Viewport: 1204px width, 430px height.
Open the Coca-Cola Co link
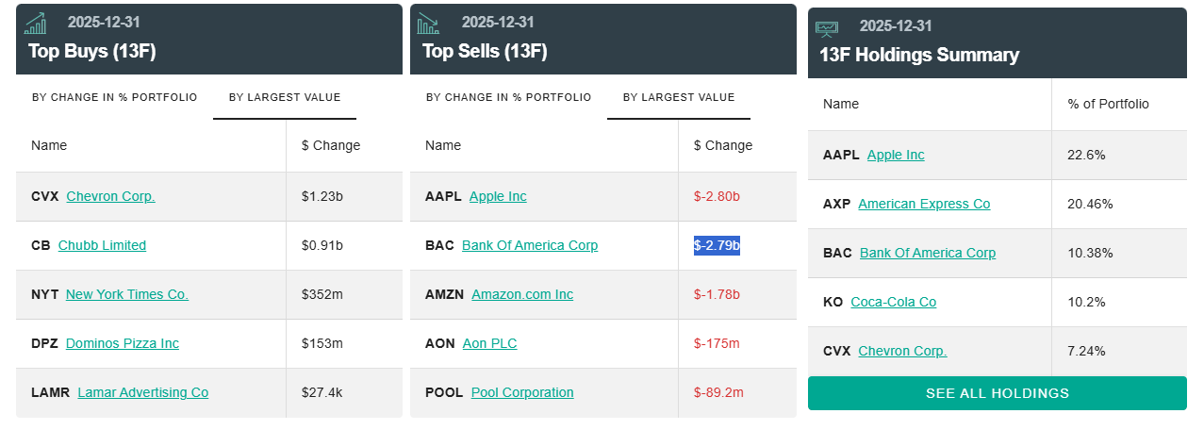(x=893, y=302)
